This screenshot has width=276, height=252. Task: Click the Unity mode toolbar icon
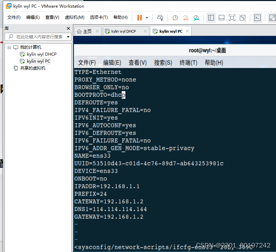243,18
